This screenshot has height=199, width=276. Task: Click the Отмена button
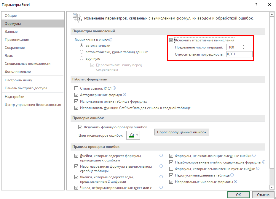click(263, 195)
